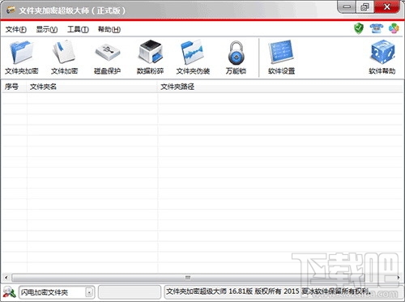Click the 万能锁 padlock icon
The image size is (405, 302).
(236, 57)
